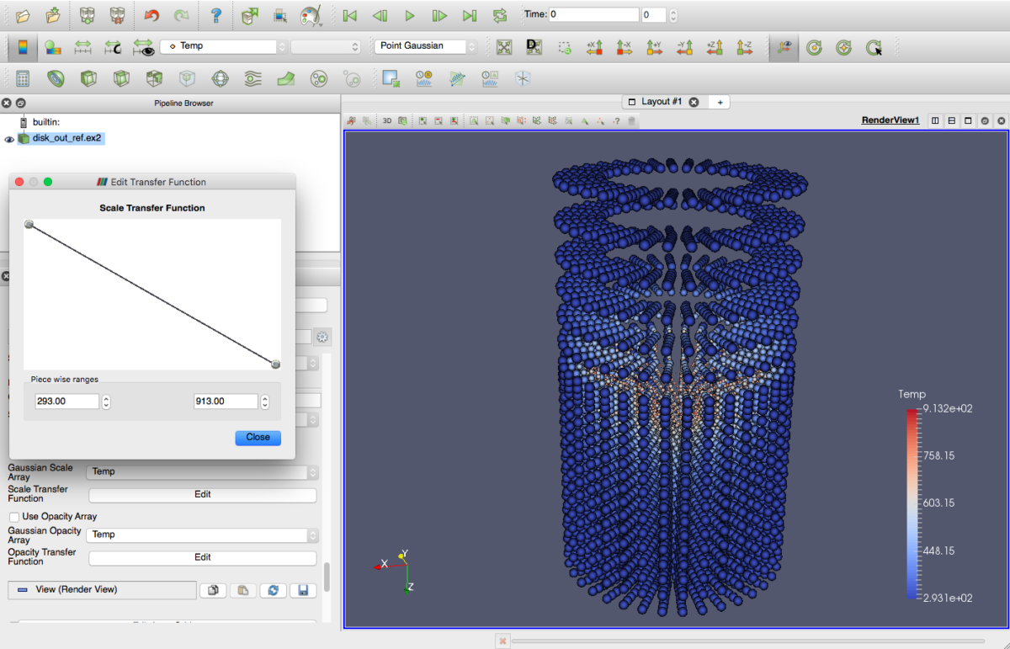This screenshot has height=649, width=1010.
Task: Open the help question mark icon
Action: pos(216,15)
